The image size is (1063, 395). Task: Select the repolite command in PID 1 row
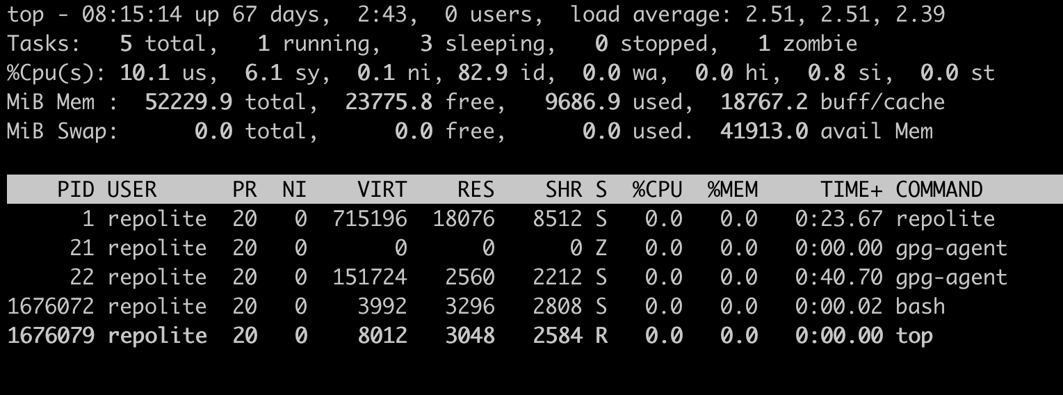click(x=946, y=219)
